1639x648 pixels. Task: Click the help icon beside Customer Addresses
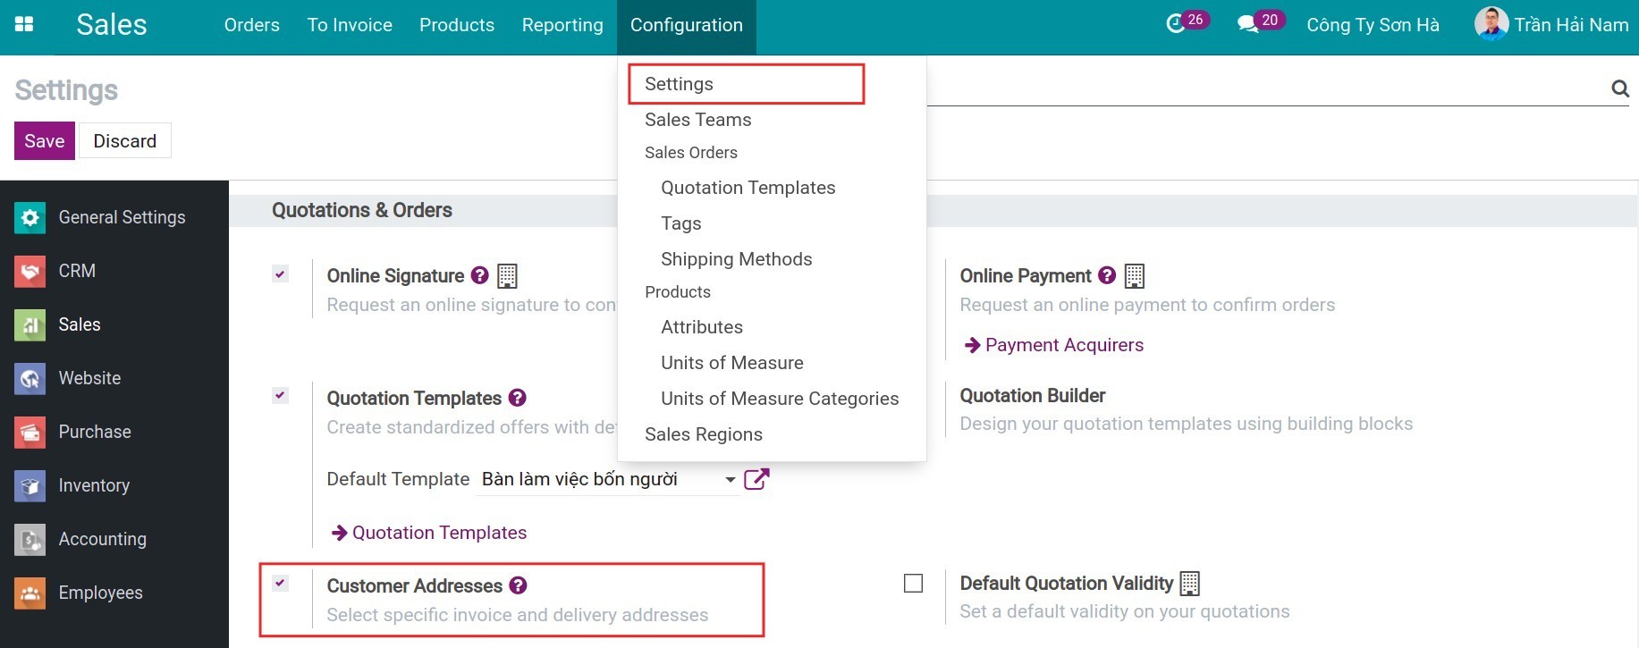click(518, 585)
